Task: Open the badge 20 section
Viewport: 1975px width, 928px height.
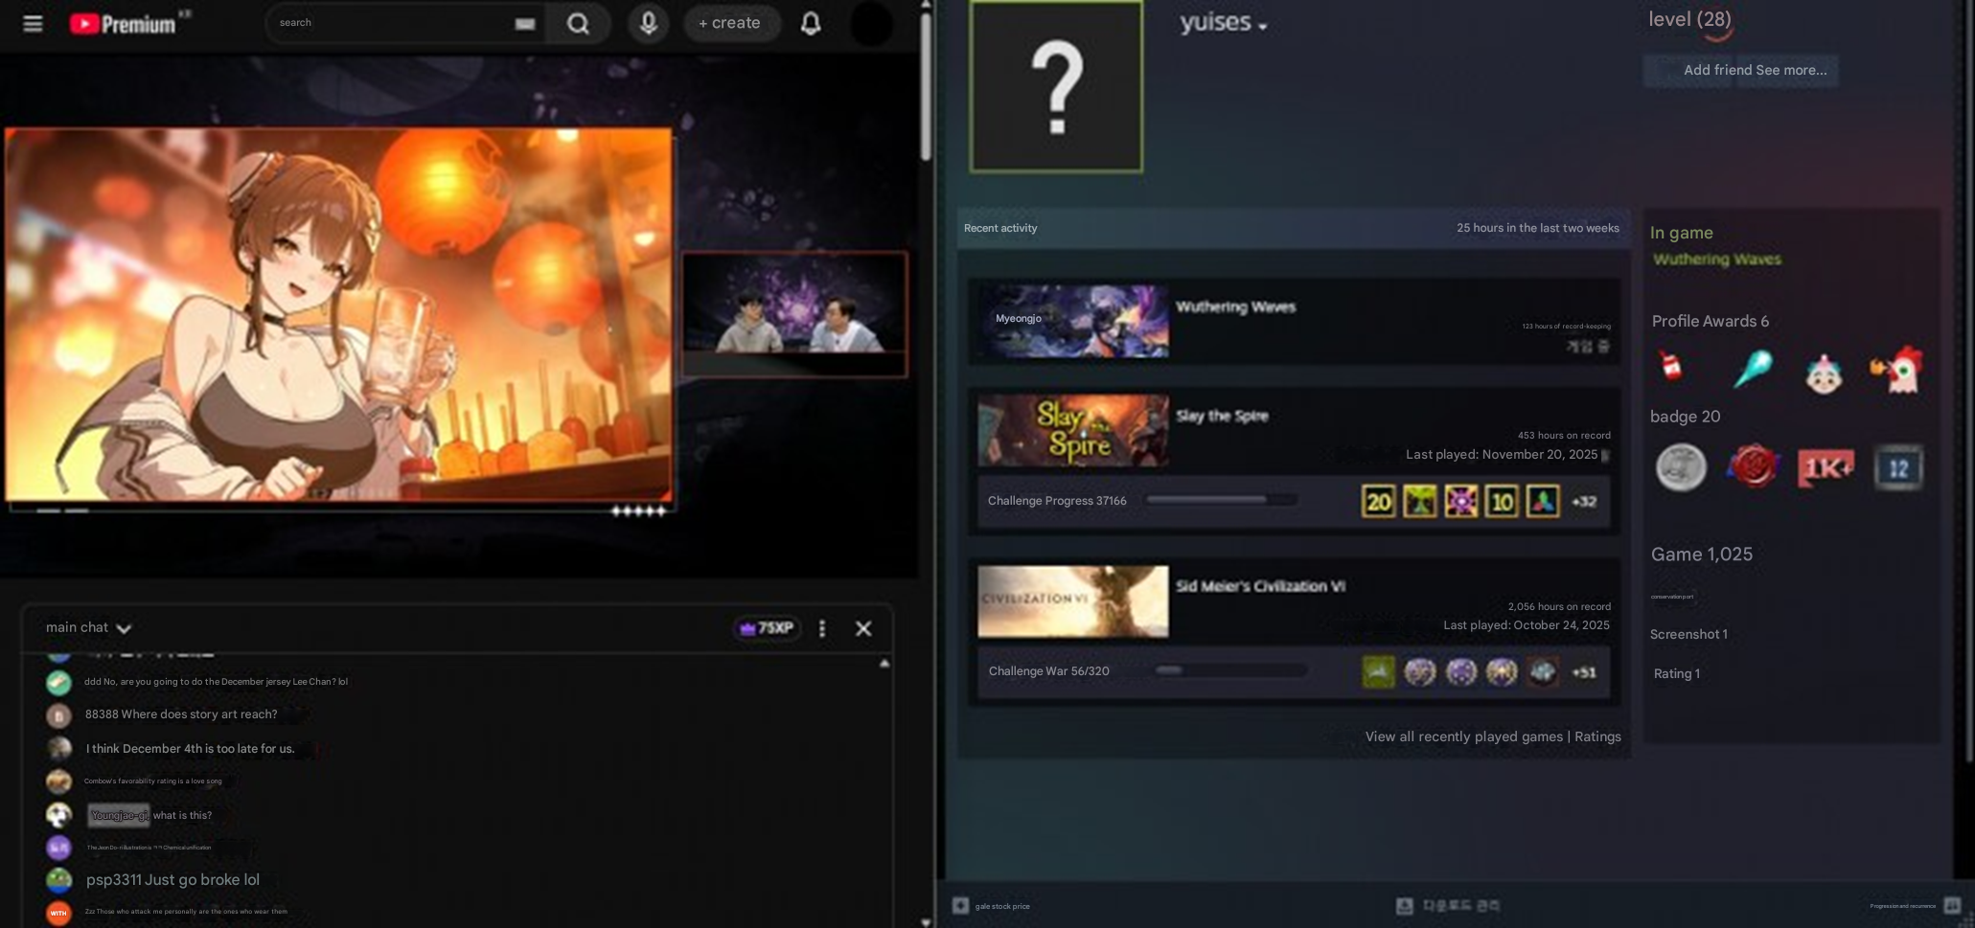Action: [1685, 417]
